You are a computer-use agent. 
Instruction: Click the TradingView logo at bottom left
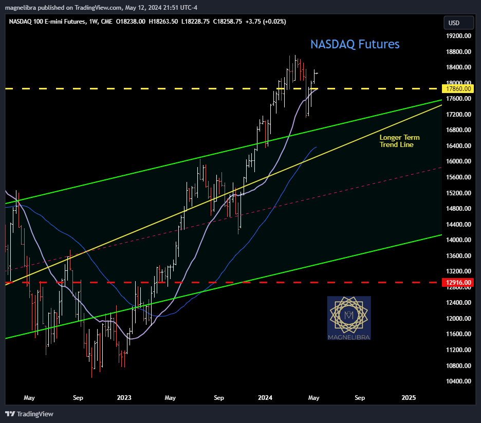[29, 414]
